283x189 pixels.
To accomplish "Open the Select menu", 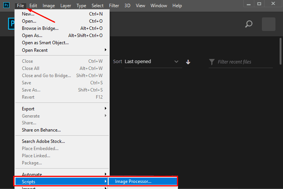I will (x=97, y=6).
